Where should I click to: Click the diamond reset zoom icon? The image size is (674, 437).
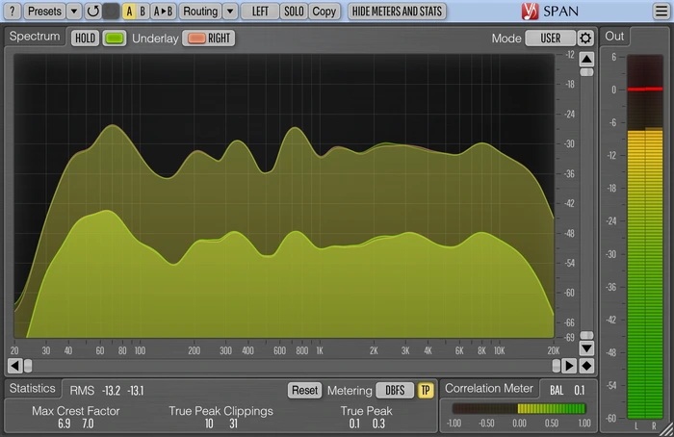click(586, 366)
